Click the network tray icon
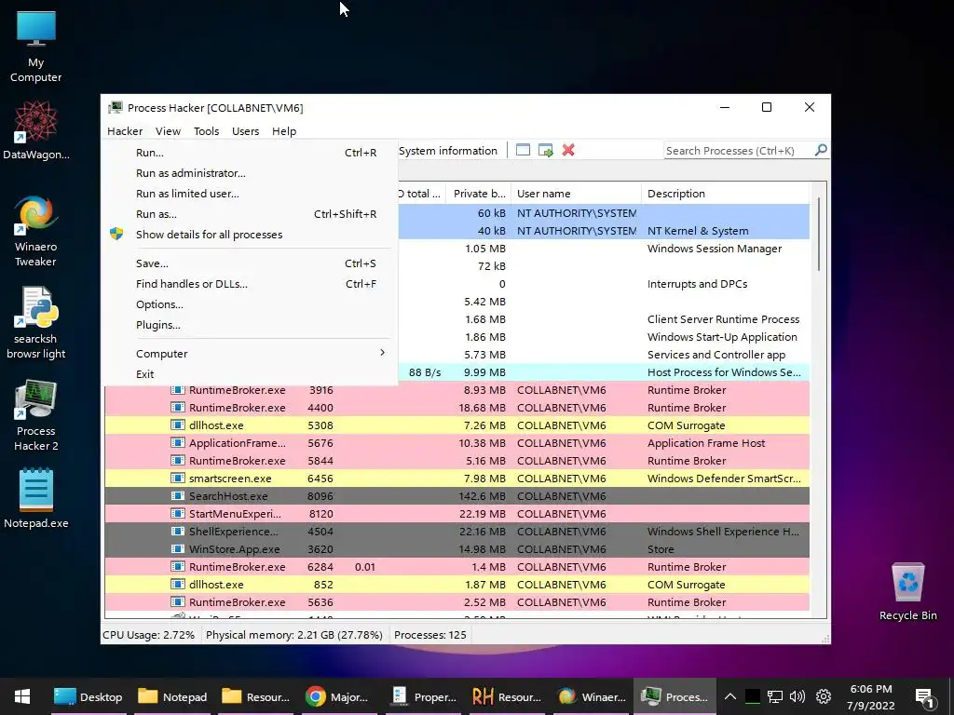 774,696
